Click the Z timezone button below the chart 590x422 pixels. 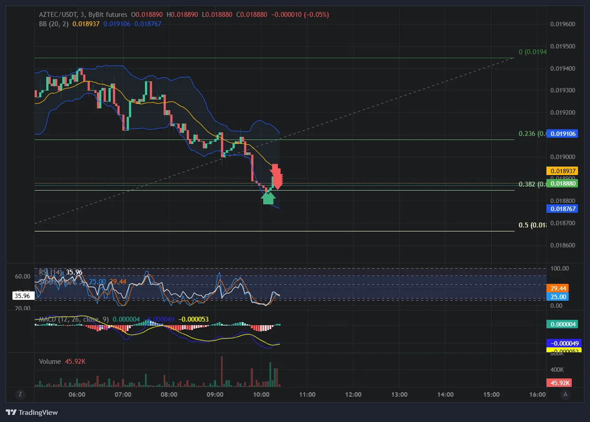coord(20,394)
